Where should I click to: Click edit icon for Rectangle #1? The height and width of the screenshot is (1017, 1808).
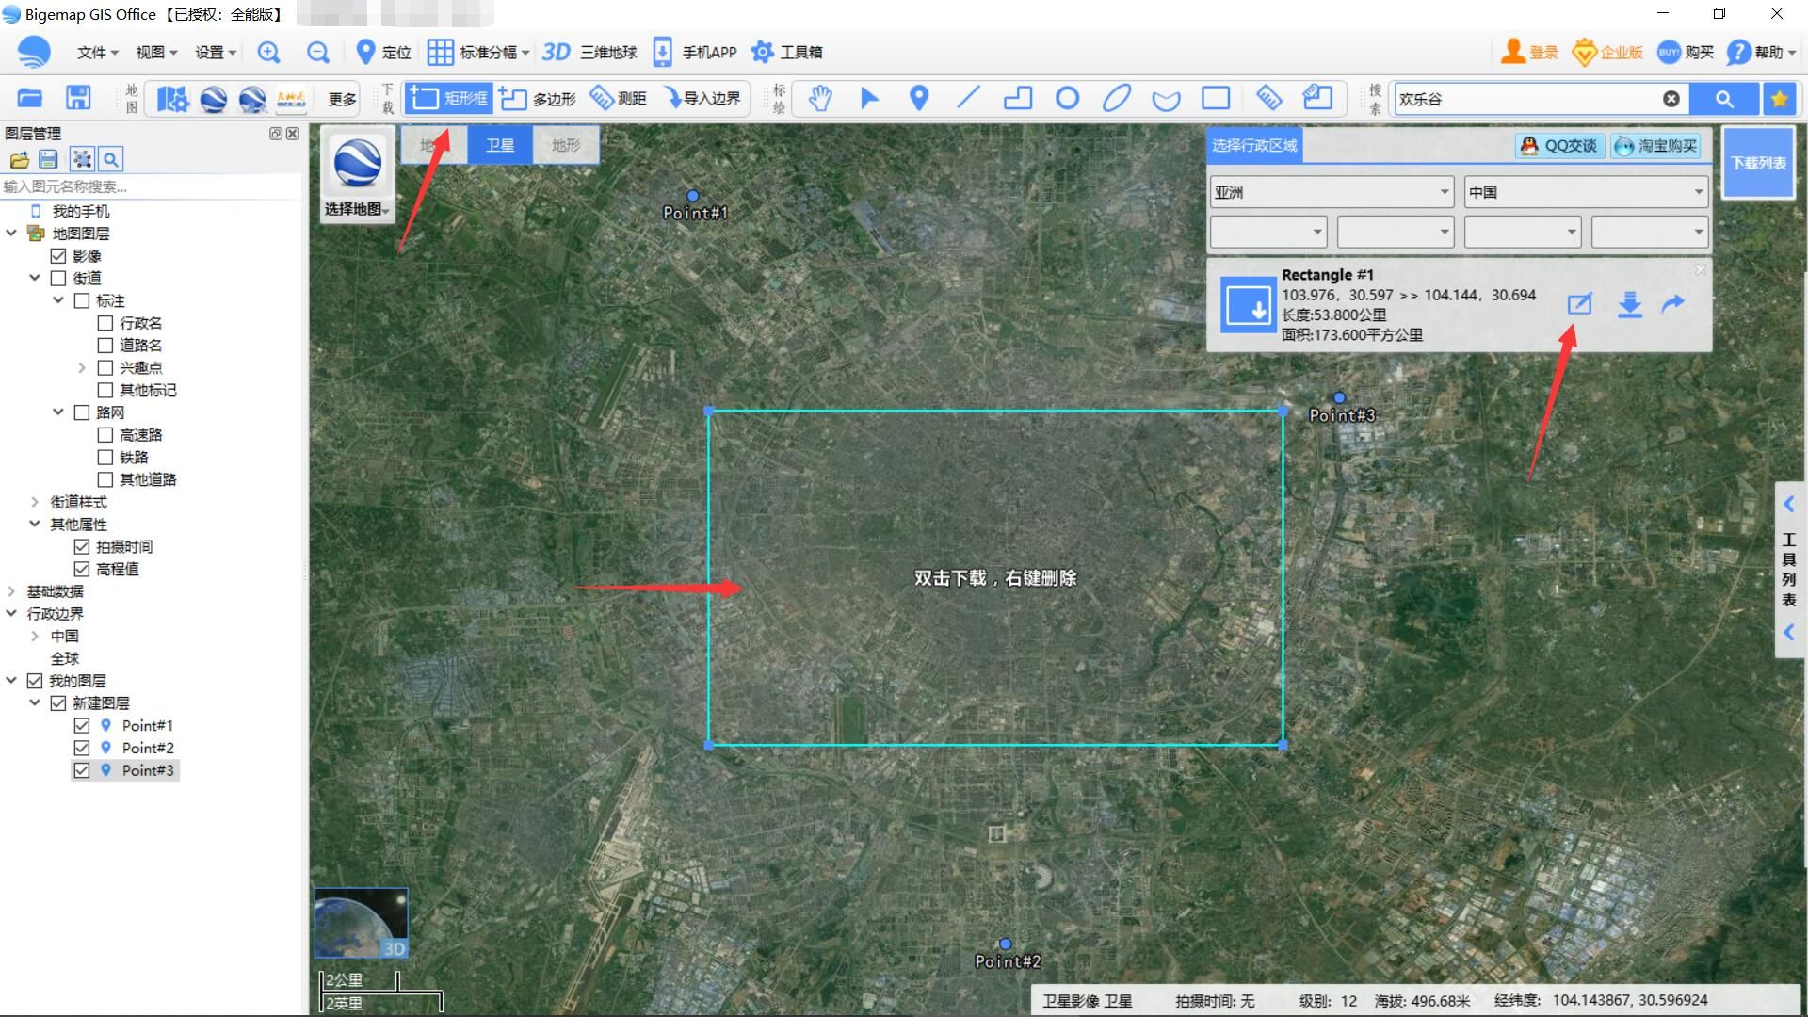pyautogui.click(x=1579, y=304)
